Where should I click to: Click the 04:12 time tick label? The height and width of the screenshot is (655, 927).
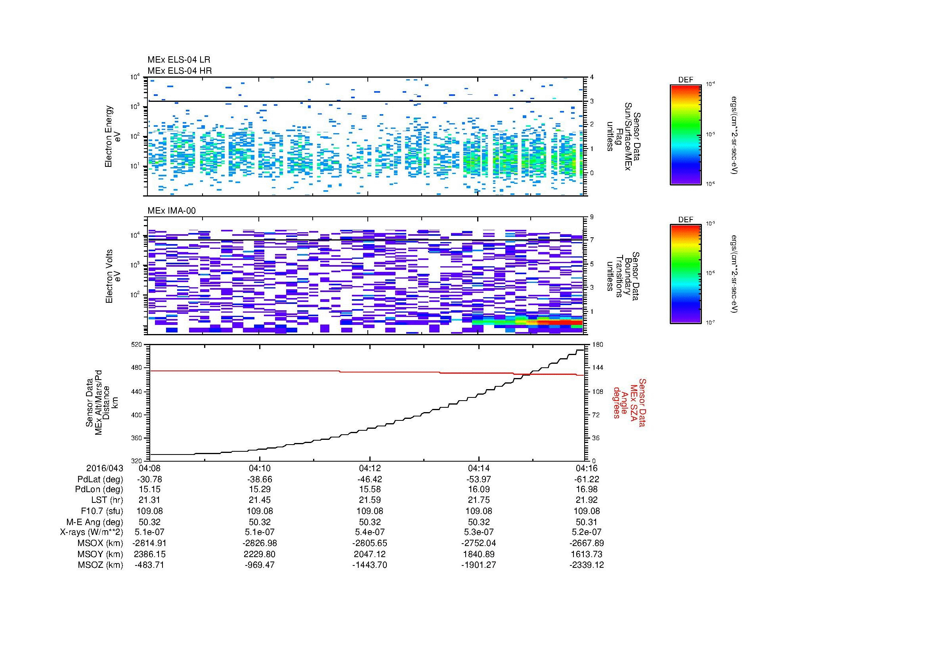point(369,468)
